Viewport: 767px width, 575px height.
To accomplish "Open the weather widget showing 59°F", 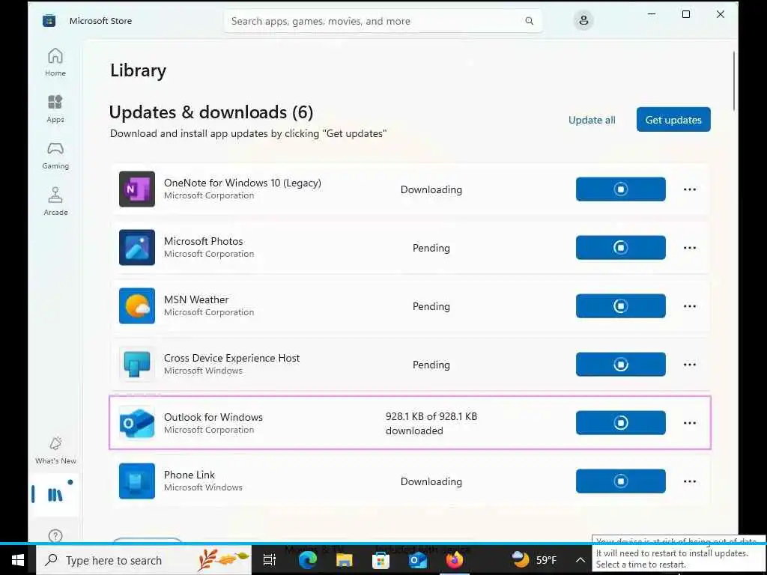I will tap(534, 560).
